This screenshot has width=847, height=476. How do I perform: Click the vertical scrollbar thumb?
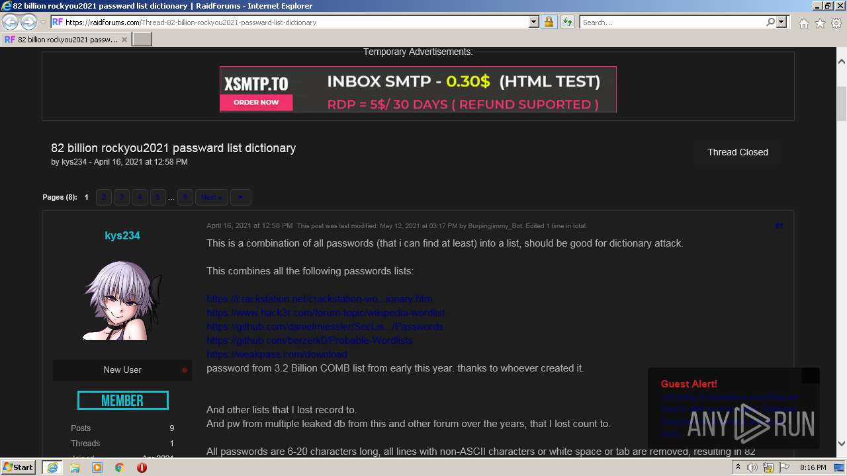[842, 104]
